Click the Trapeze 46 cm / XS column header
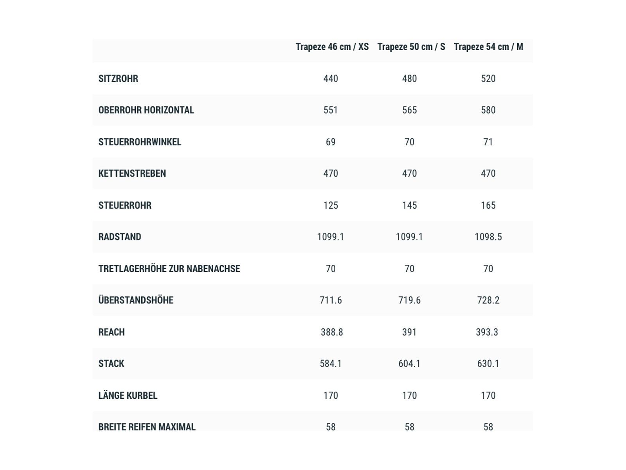The width and height of the screenshot is (626, 470). tap(332, 47)
